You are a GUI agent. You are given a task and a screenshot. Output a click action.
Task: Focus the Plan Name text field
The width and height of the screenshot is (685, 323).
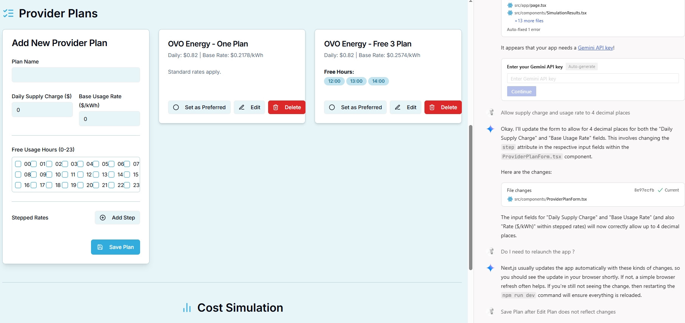tap(76, 75)
